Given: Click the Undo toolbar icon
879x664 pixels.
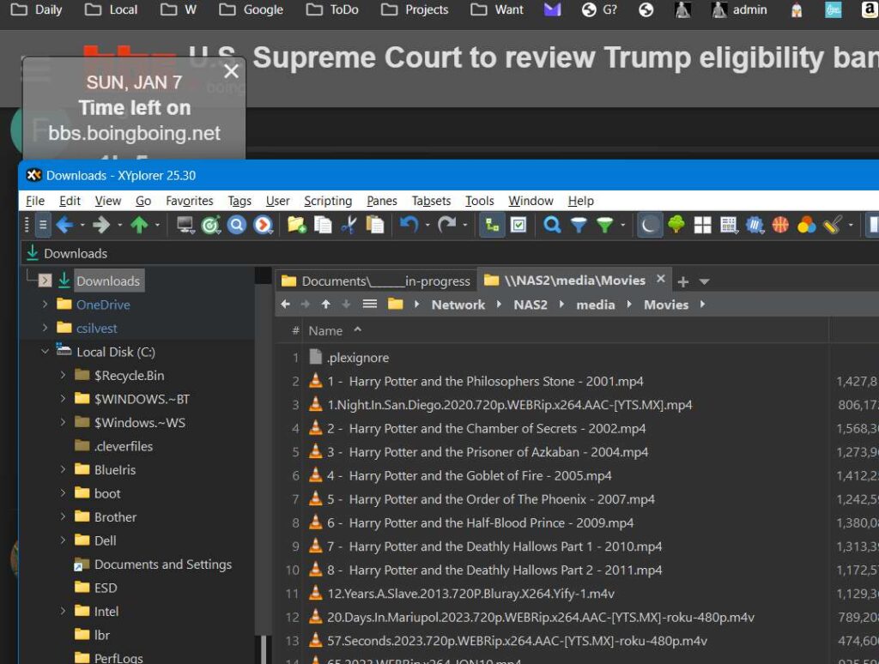Looking at the screenshot, I should [409, 226].
